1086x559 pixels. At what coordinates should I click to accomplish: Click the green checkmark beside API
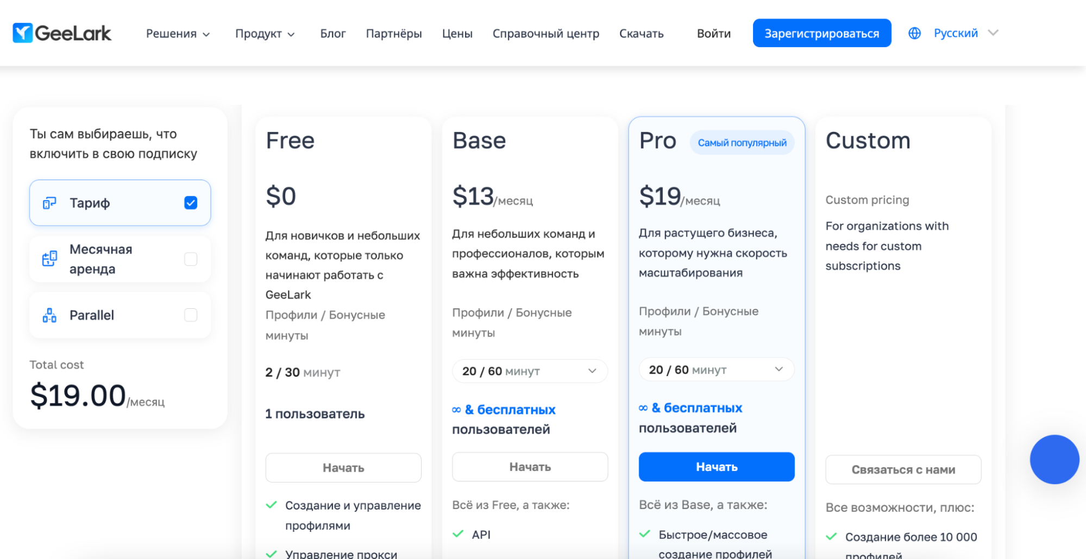point(458,534)
